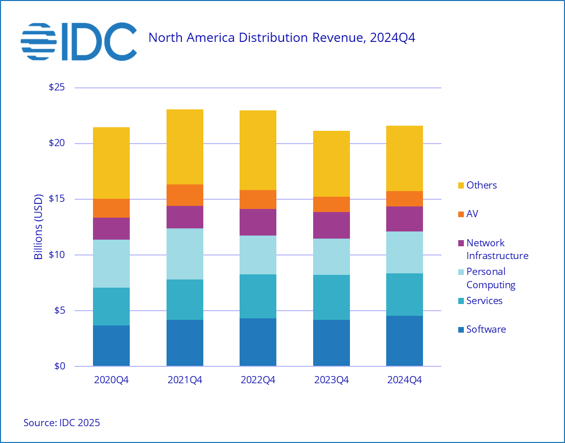Click the dark blue Software legend swatch
565x443 pixels.
(x=460, y=330)
